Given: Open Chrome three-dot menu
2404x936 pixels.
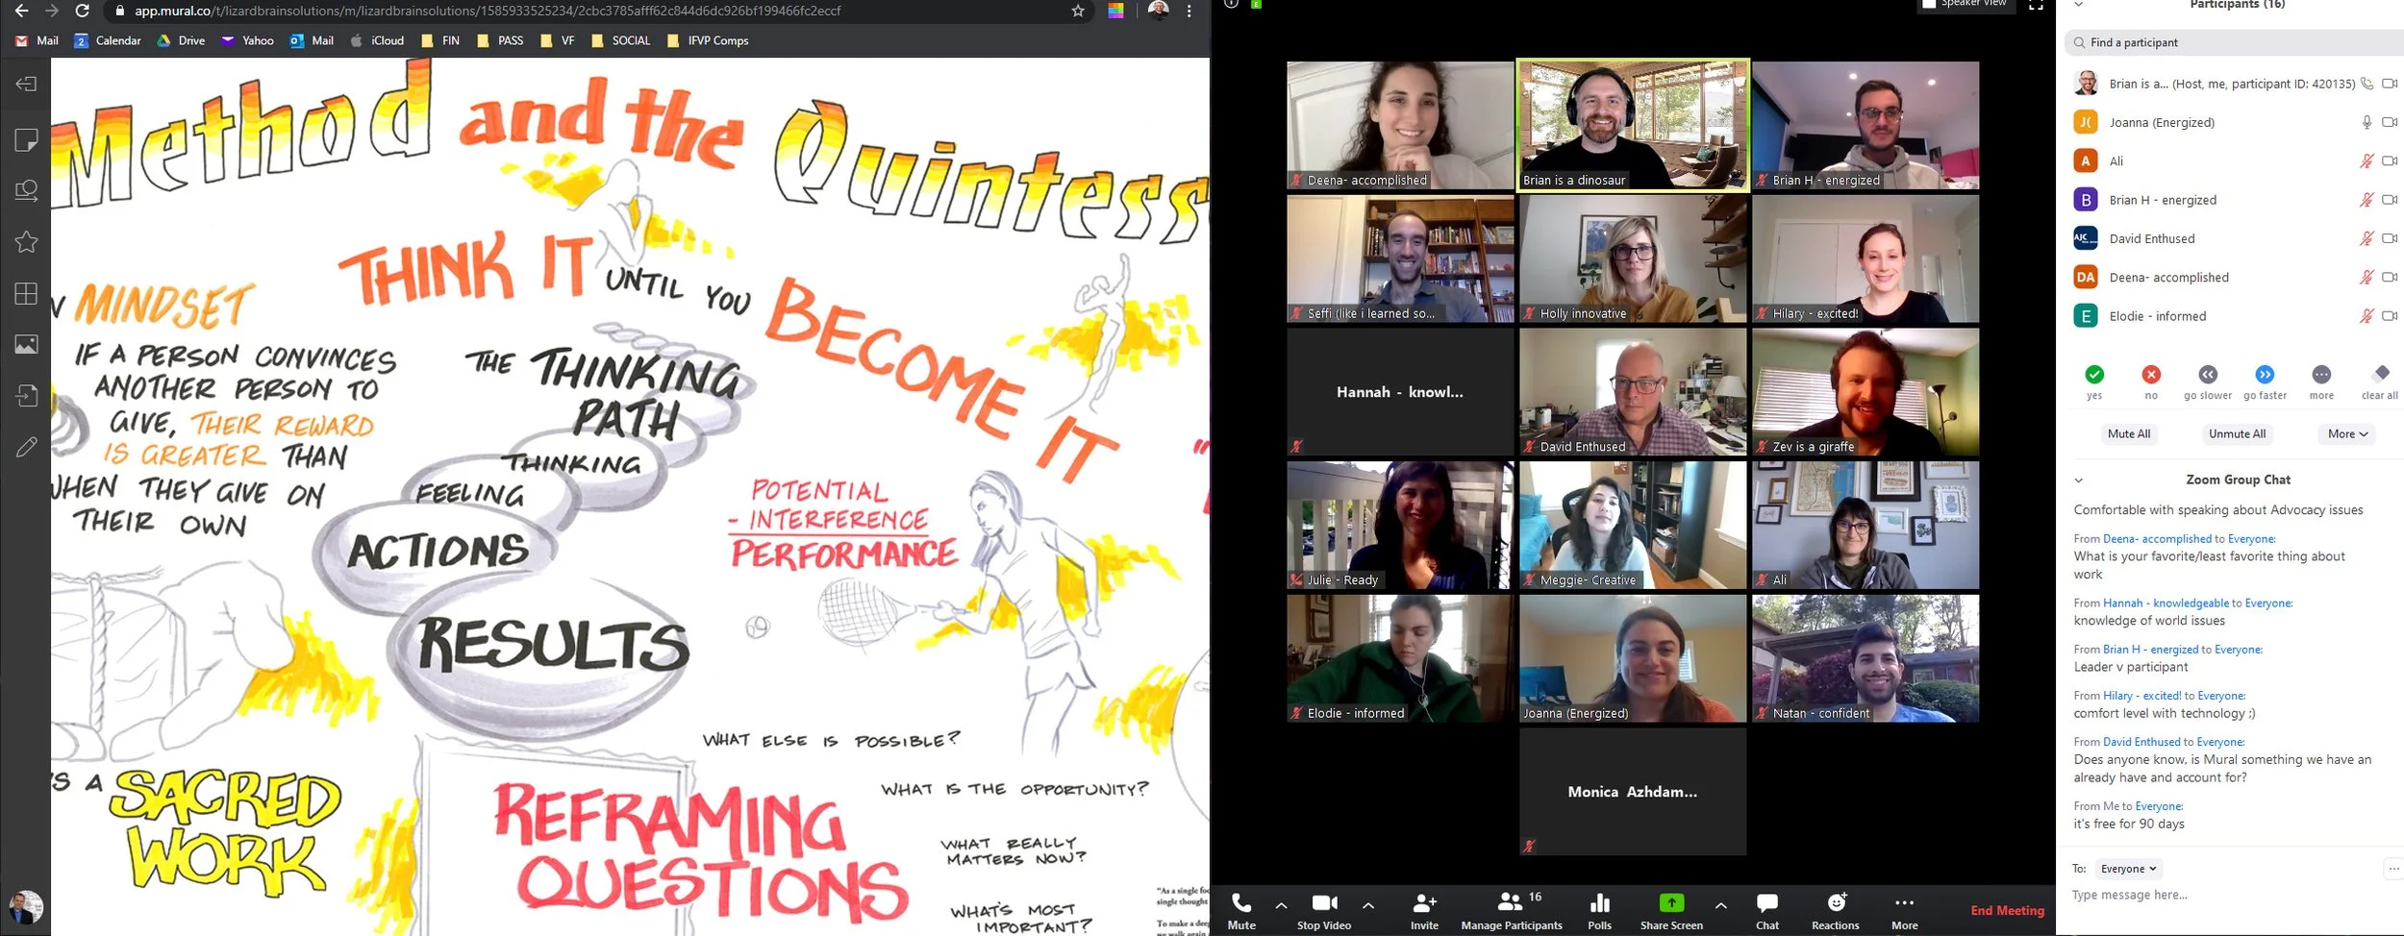Looking at the screenshot, I should point(1189,11).
